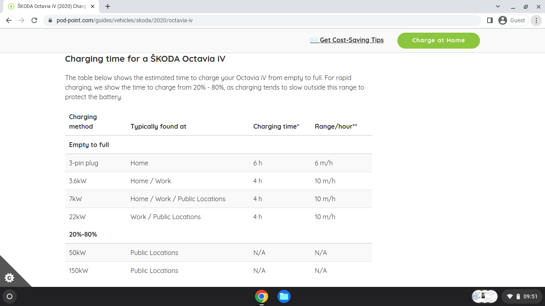Click the '4 h' cell in the 3.6kW row
Screen dimensions: 545x306
point(258,181)
